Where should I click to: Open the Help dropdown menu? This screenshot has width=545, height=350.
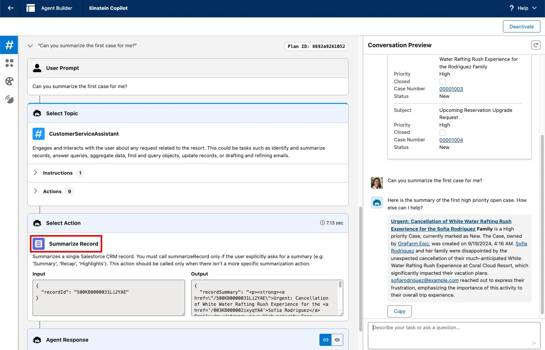click(523, 8)
